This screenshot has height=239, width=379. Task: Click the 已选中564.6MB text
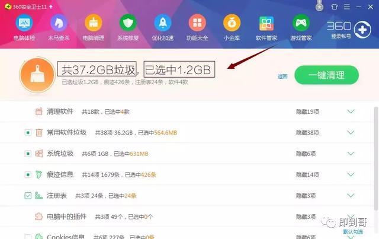pyautogui.click(x=158, y=133)
